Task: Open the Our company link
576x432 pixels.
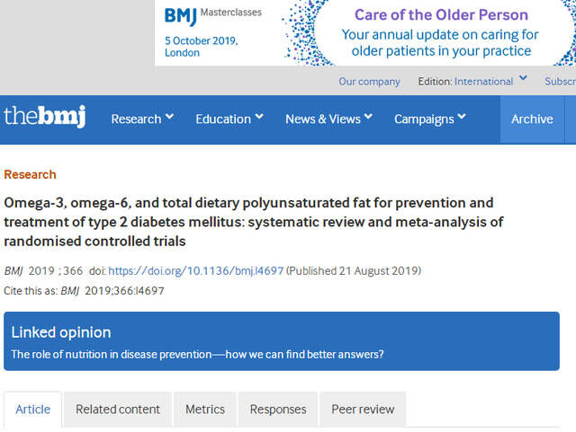Action: click(369, 82)
